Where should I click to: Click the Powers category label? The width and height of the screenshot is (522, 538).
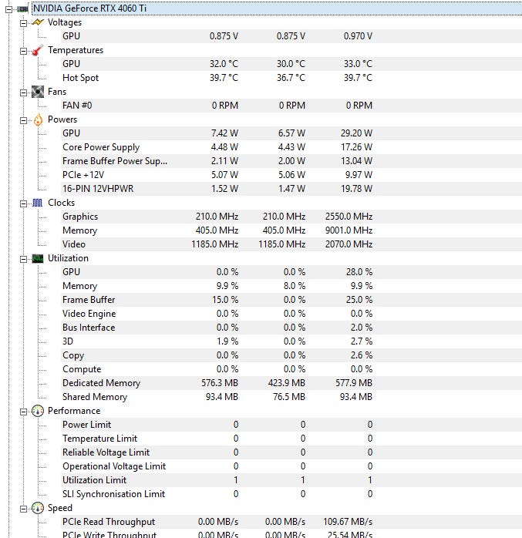pos(62,119)
